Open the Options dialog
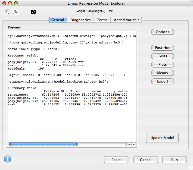The height and width of the screenshot is (170, 193). [163, 32]
